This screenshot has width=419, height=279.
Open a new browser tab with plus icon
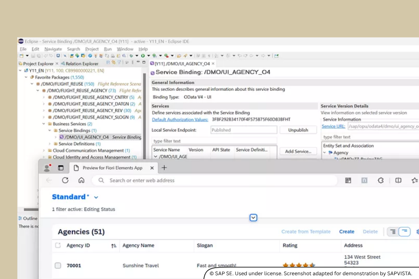[x=164, y=168]
